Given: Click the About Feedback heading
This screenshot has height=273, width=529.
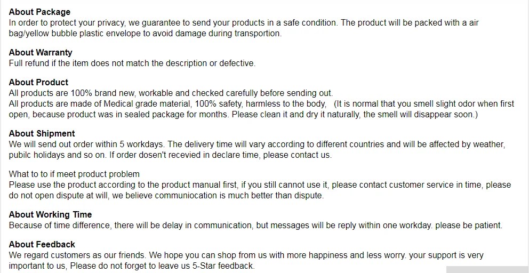Looking at the screenshot, I should [x=42, y=244].
